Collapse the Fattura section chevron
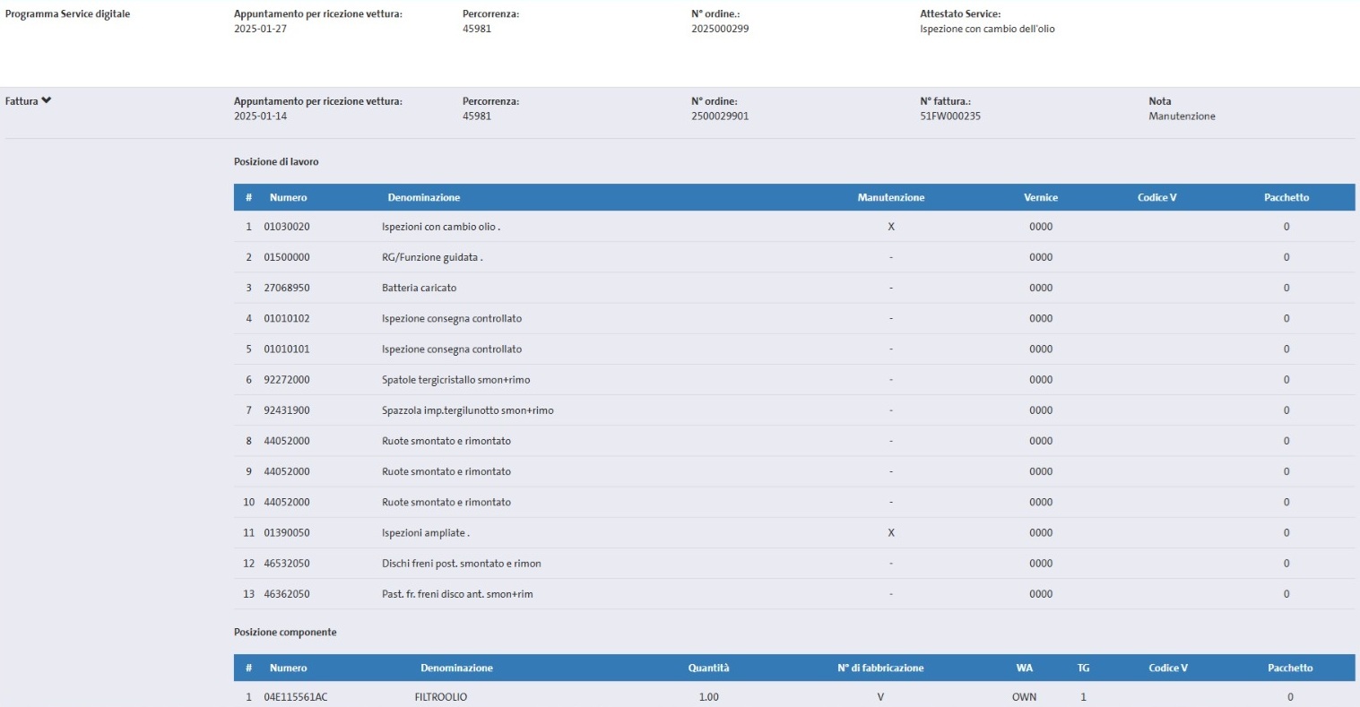Screen dimensions: 1360x707 (46, 101)
